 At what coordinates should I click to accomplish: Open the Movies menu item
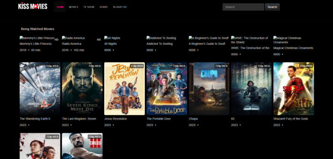(x=73, y=7)
